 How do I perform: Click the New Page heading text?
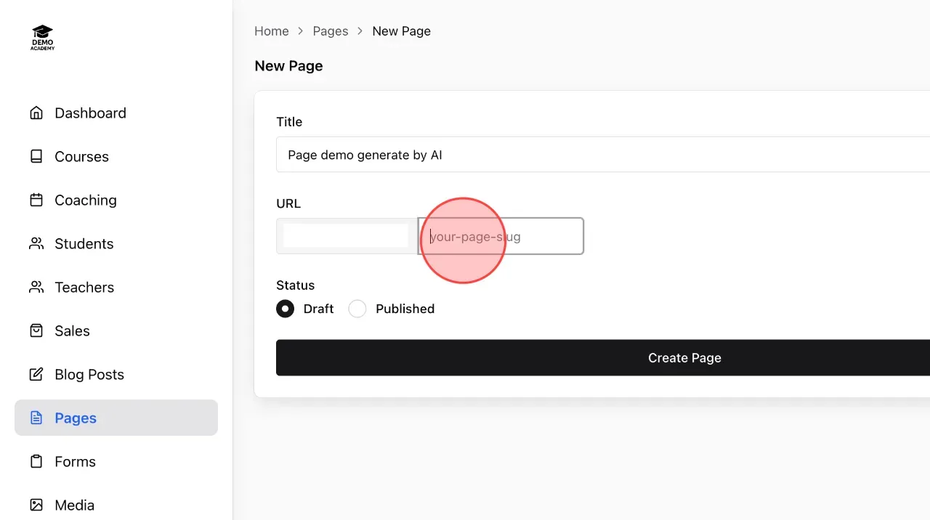pyautogui.click(x=288, y=66)
